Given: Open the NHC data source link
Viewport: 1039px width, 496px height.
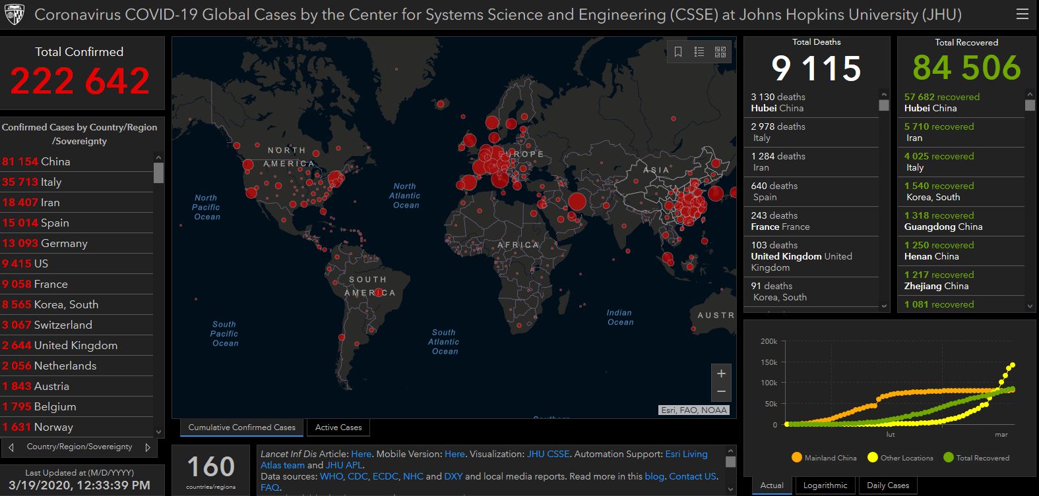Looking at the screenshot, I should [413, 476].
